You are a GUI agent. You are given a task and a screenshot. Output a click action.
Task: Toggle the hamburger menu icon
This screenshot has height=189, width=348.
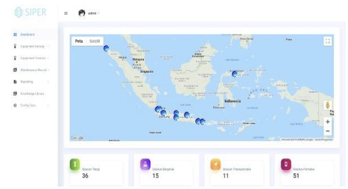[x=66, y=14]
